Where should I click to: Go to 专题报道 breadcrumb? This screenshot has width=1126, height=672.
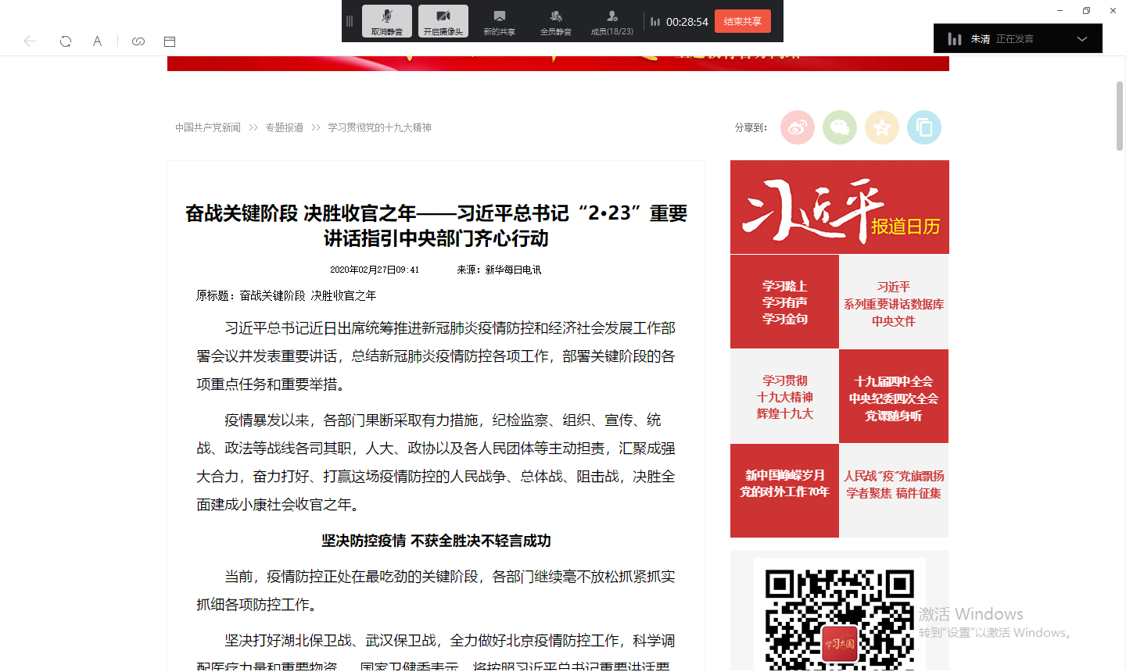coord(284,127)
